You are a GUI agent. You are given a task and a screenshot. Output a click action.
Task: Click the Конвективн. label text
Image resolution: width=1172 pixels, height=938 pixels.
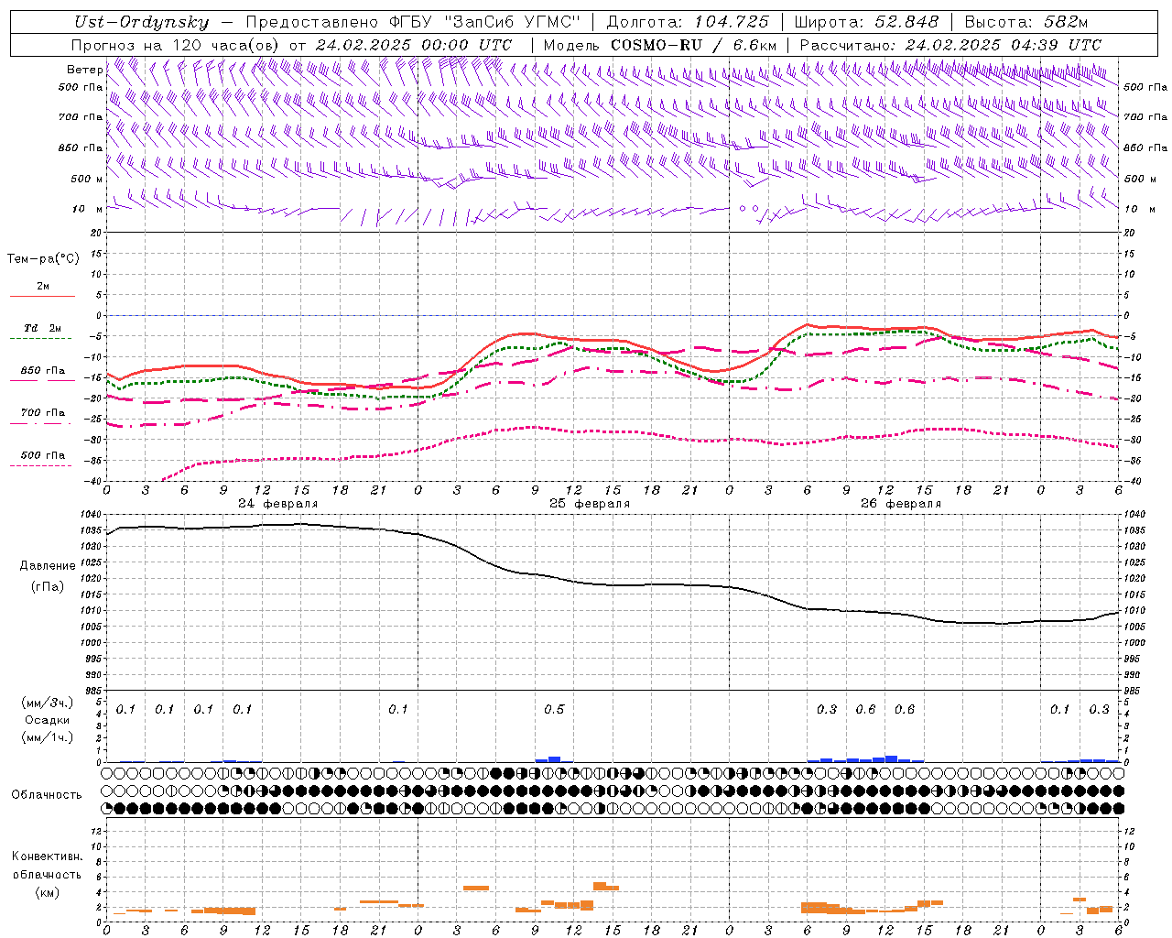(47, 857)
